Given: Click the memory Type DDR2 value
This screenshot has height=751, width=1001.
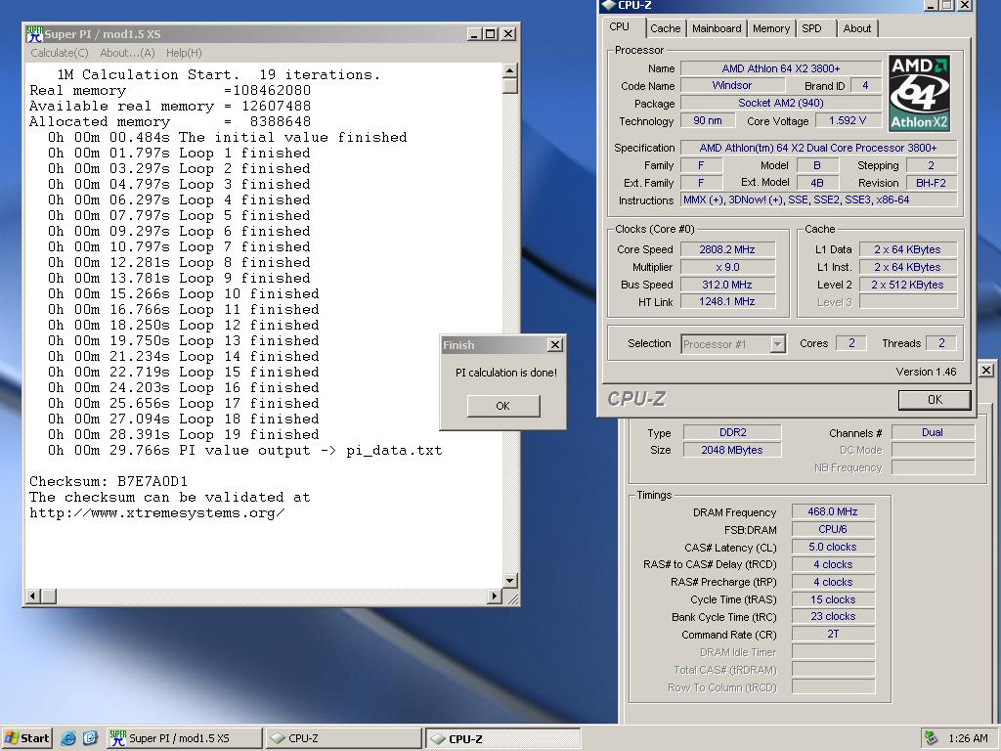Looking at the screenshot, I should coord(732,432).
